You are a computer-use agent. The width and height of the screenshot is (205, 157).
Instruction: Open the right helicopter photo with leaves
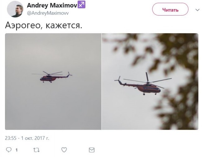click(x=150, y=81)
